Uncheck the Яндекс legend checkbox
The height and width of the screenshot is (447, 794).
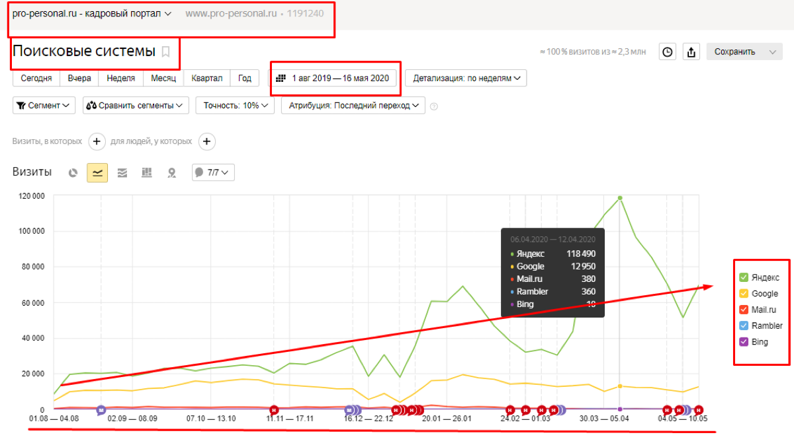tap(743, 278)
